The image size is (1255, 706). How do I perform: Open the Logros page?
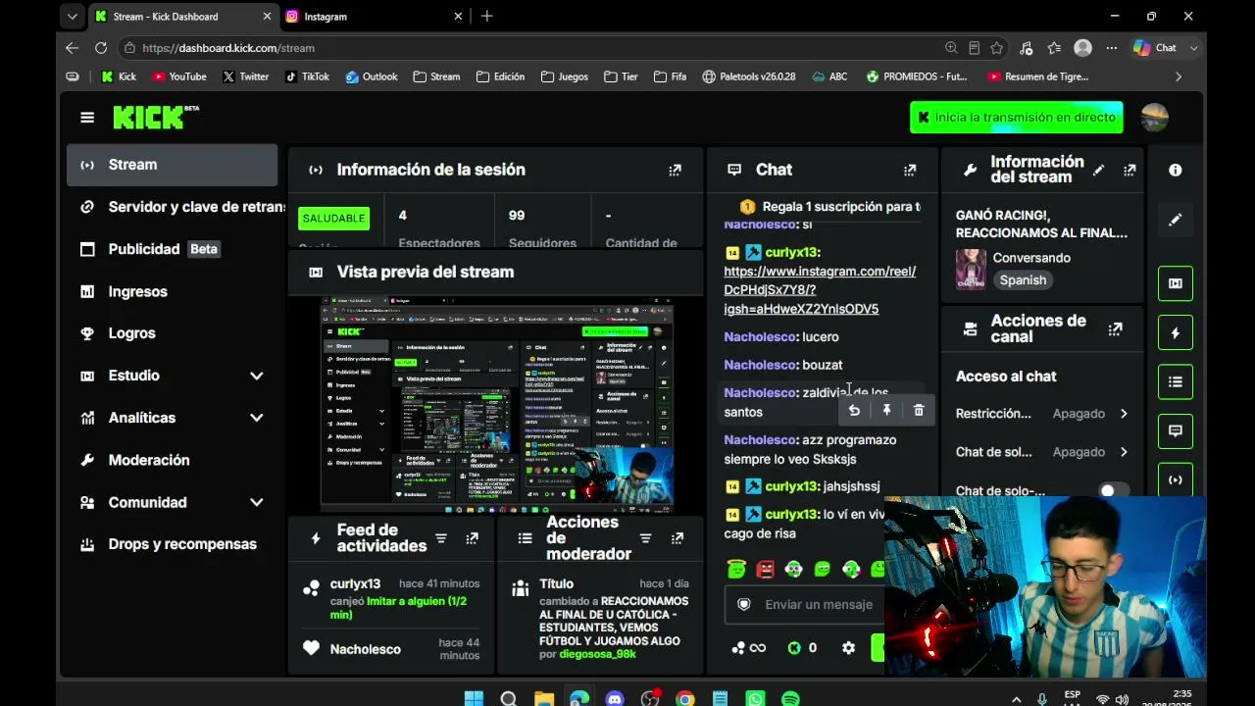[x=173, y=333]
